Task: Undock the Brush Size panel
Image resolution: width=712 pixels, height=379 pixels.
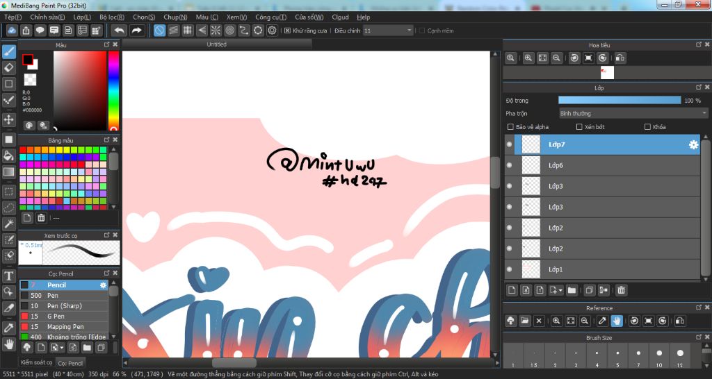Action: (699, 337)
